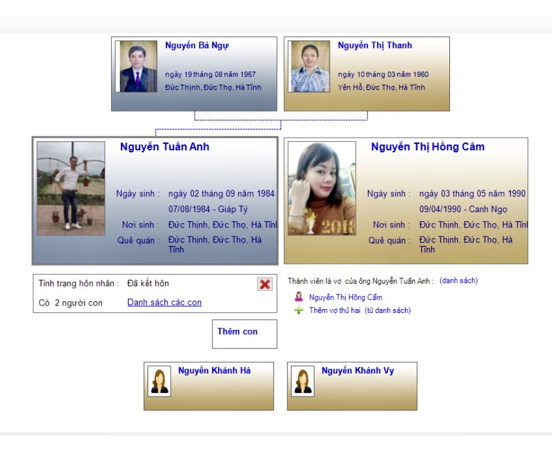Open Nguyễn Thị Hồng Cẩm's large photo

click(322, 189)
